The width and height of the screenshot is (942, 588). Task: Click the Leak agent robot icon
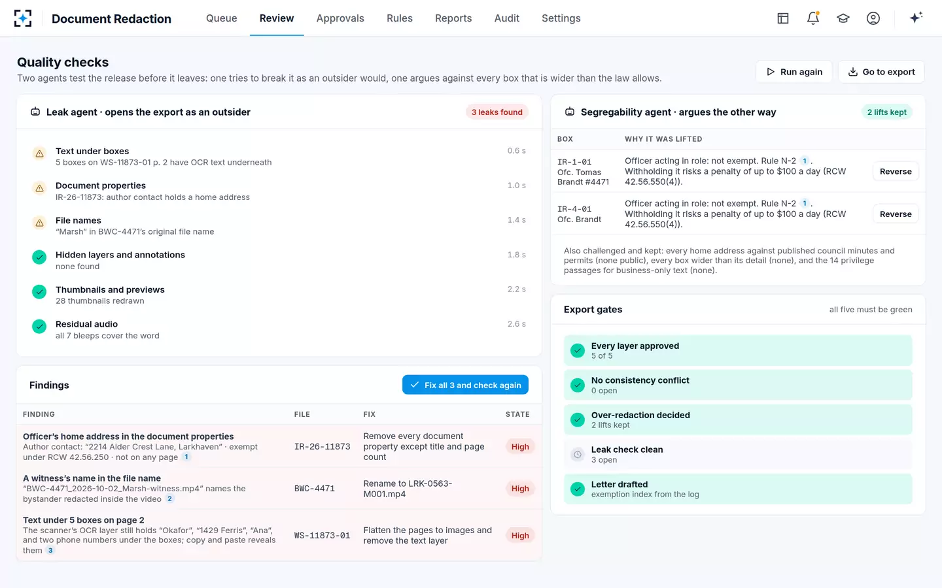(35, 112)
